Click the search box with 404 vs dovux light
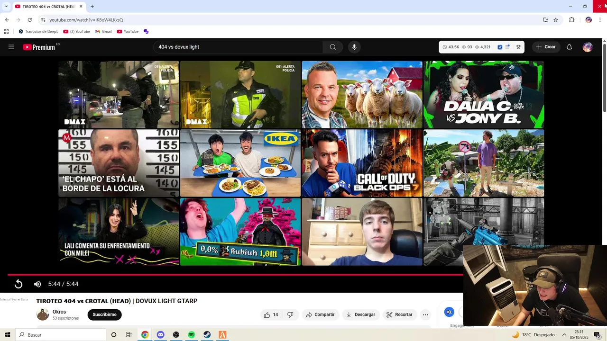This screenshot has height=341, width=607. (238, 47)
